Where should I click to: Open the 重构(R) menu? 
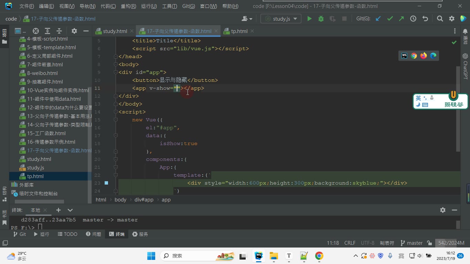pos(128,6)
